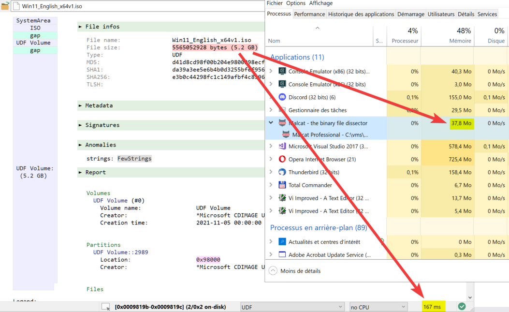Switch to the Démarrage tab

411,14
